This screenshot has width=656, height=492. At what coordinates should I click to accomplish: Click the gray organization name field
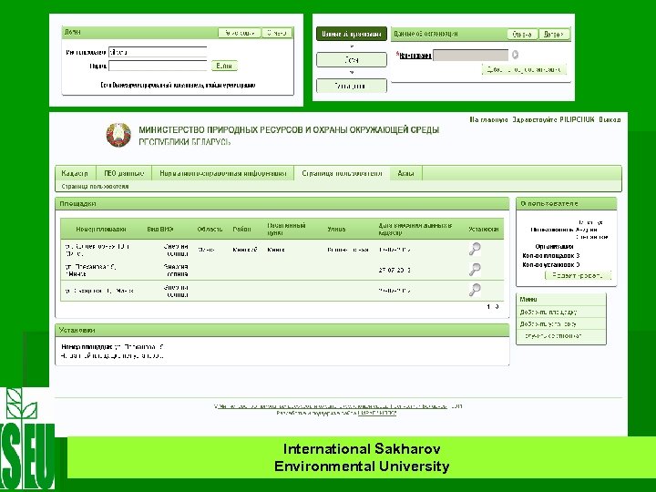click(x=471, y=56)
